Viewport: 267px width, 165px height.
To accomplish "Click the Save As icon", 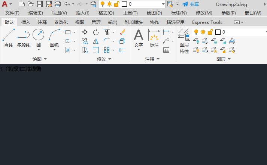I will pos(49,4).
